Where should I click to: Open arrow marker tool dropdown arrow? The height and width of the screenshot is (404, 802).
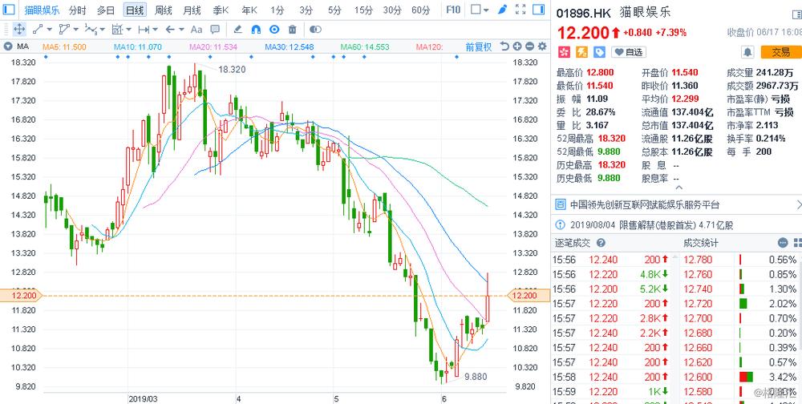181,30
